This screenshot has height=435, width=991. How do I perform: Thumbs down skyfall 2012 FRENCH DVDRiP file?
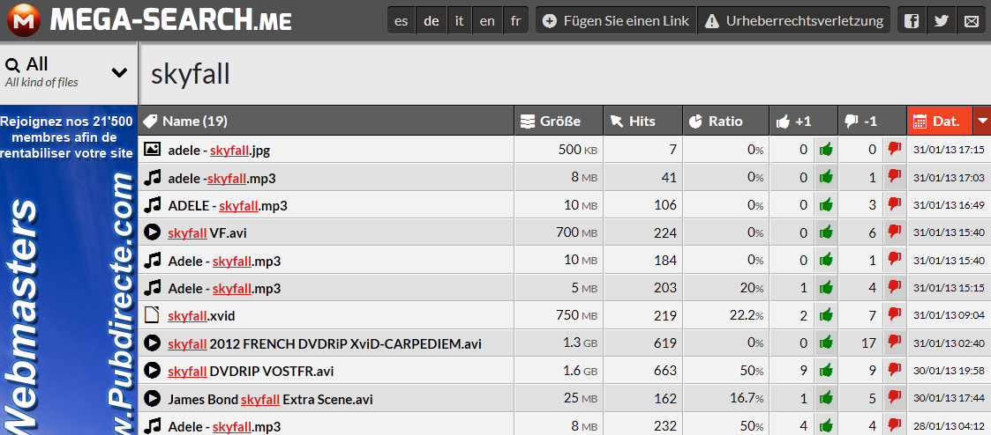click(894, 343)
